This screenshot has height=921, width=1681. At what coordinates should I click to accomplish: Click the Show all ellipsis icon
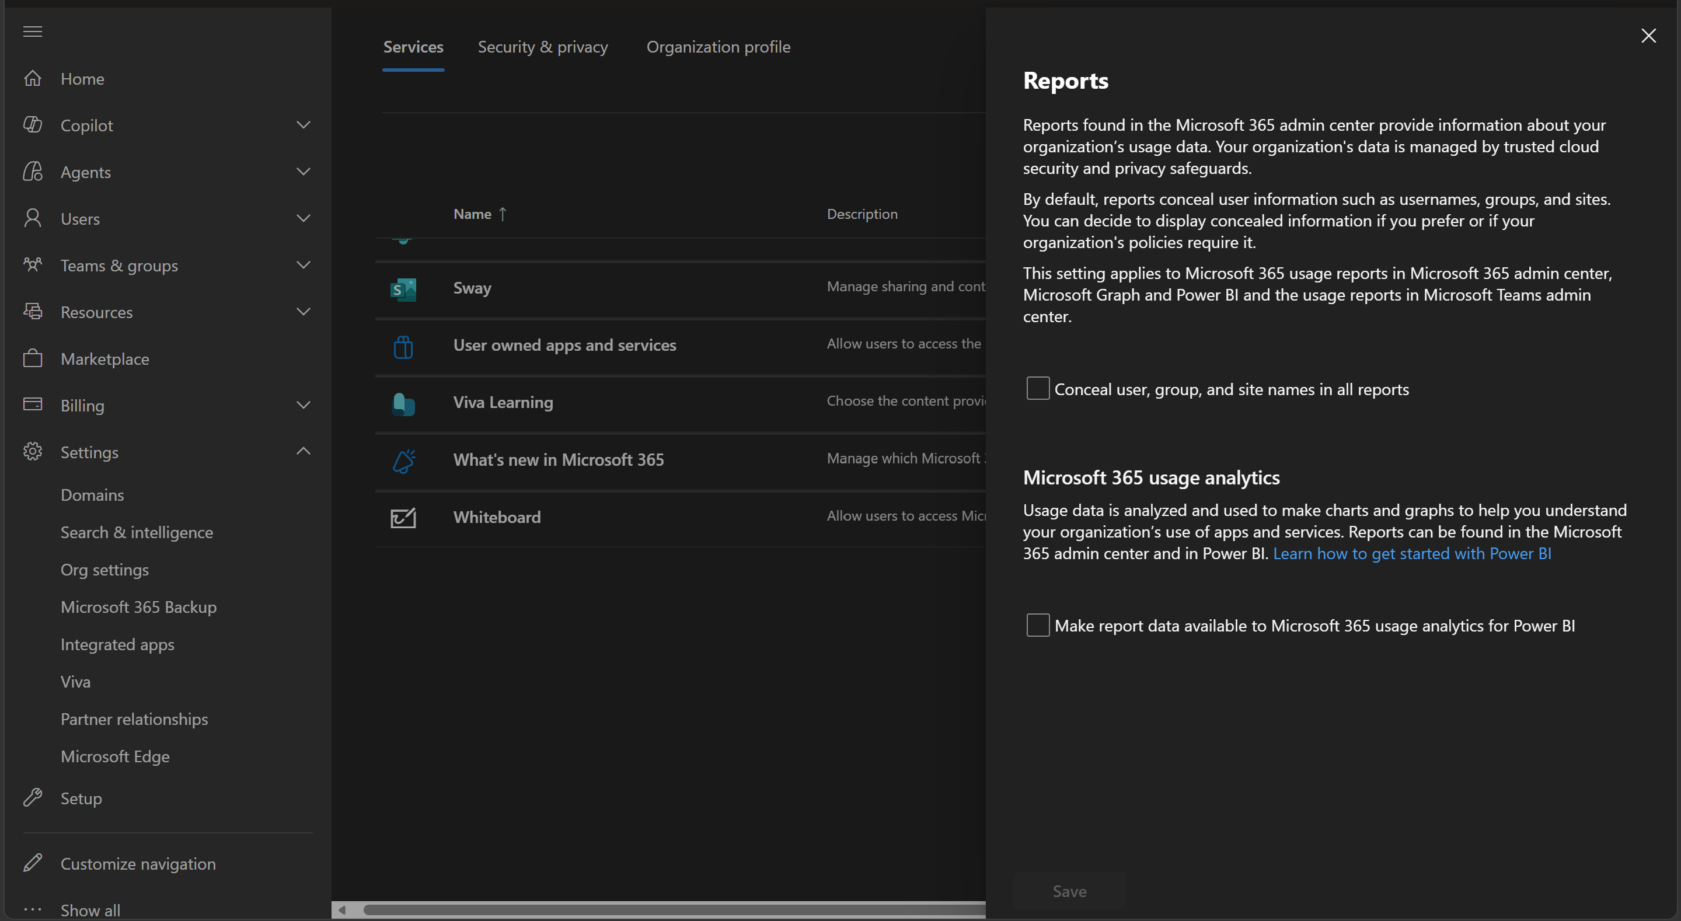coord(33,909)
